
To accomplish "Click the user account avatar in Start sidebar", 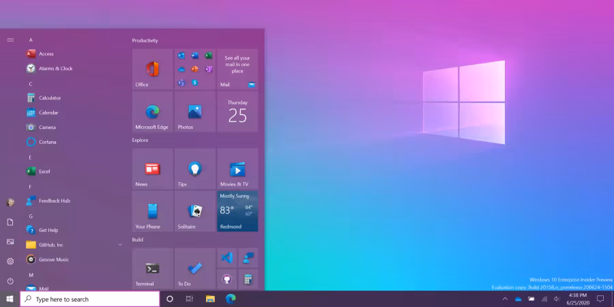I will [x=10, y=203].
